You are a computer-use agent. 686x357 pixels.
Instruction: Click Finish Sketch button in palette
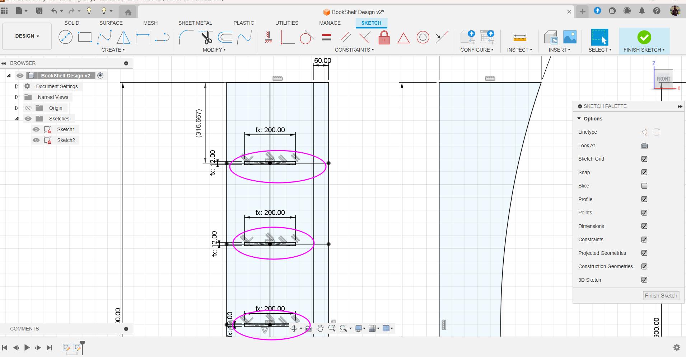coord(661,296)
